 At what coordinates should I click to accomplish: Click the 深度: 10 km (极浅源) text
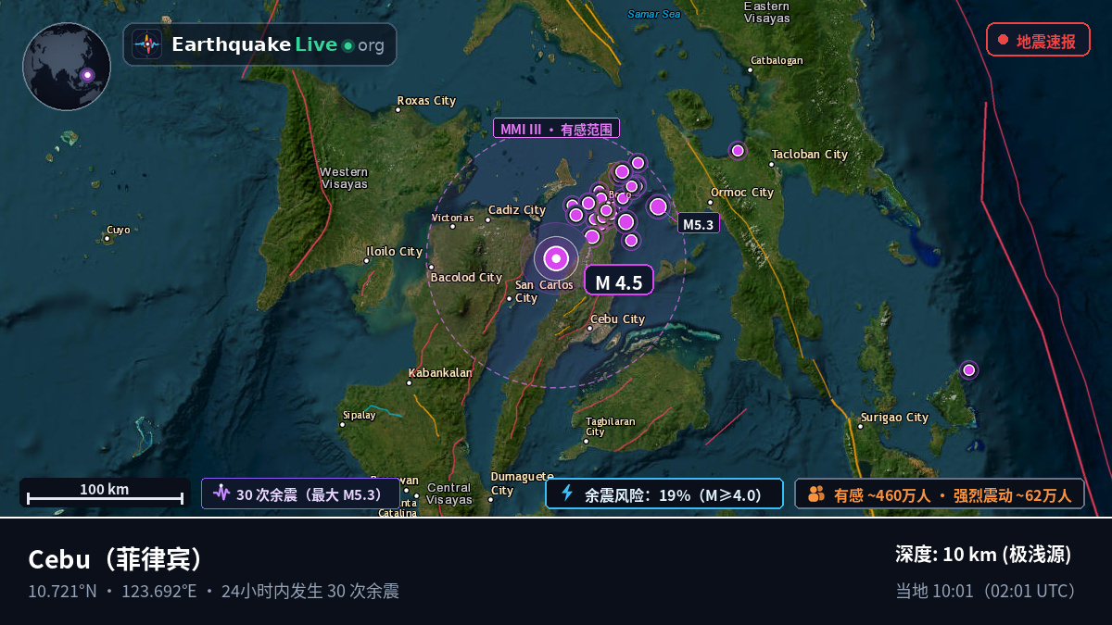tap(983, 555)
